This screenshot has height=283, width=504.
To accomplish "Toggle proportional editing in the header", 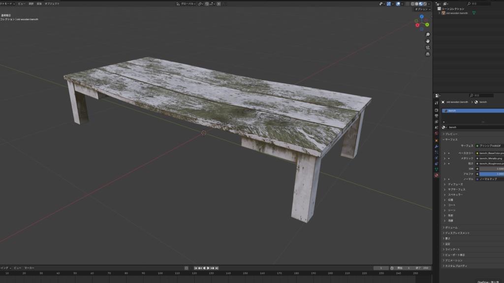I will 219,4.
